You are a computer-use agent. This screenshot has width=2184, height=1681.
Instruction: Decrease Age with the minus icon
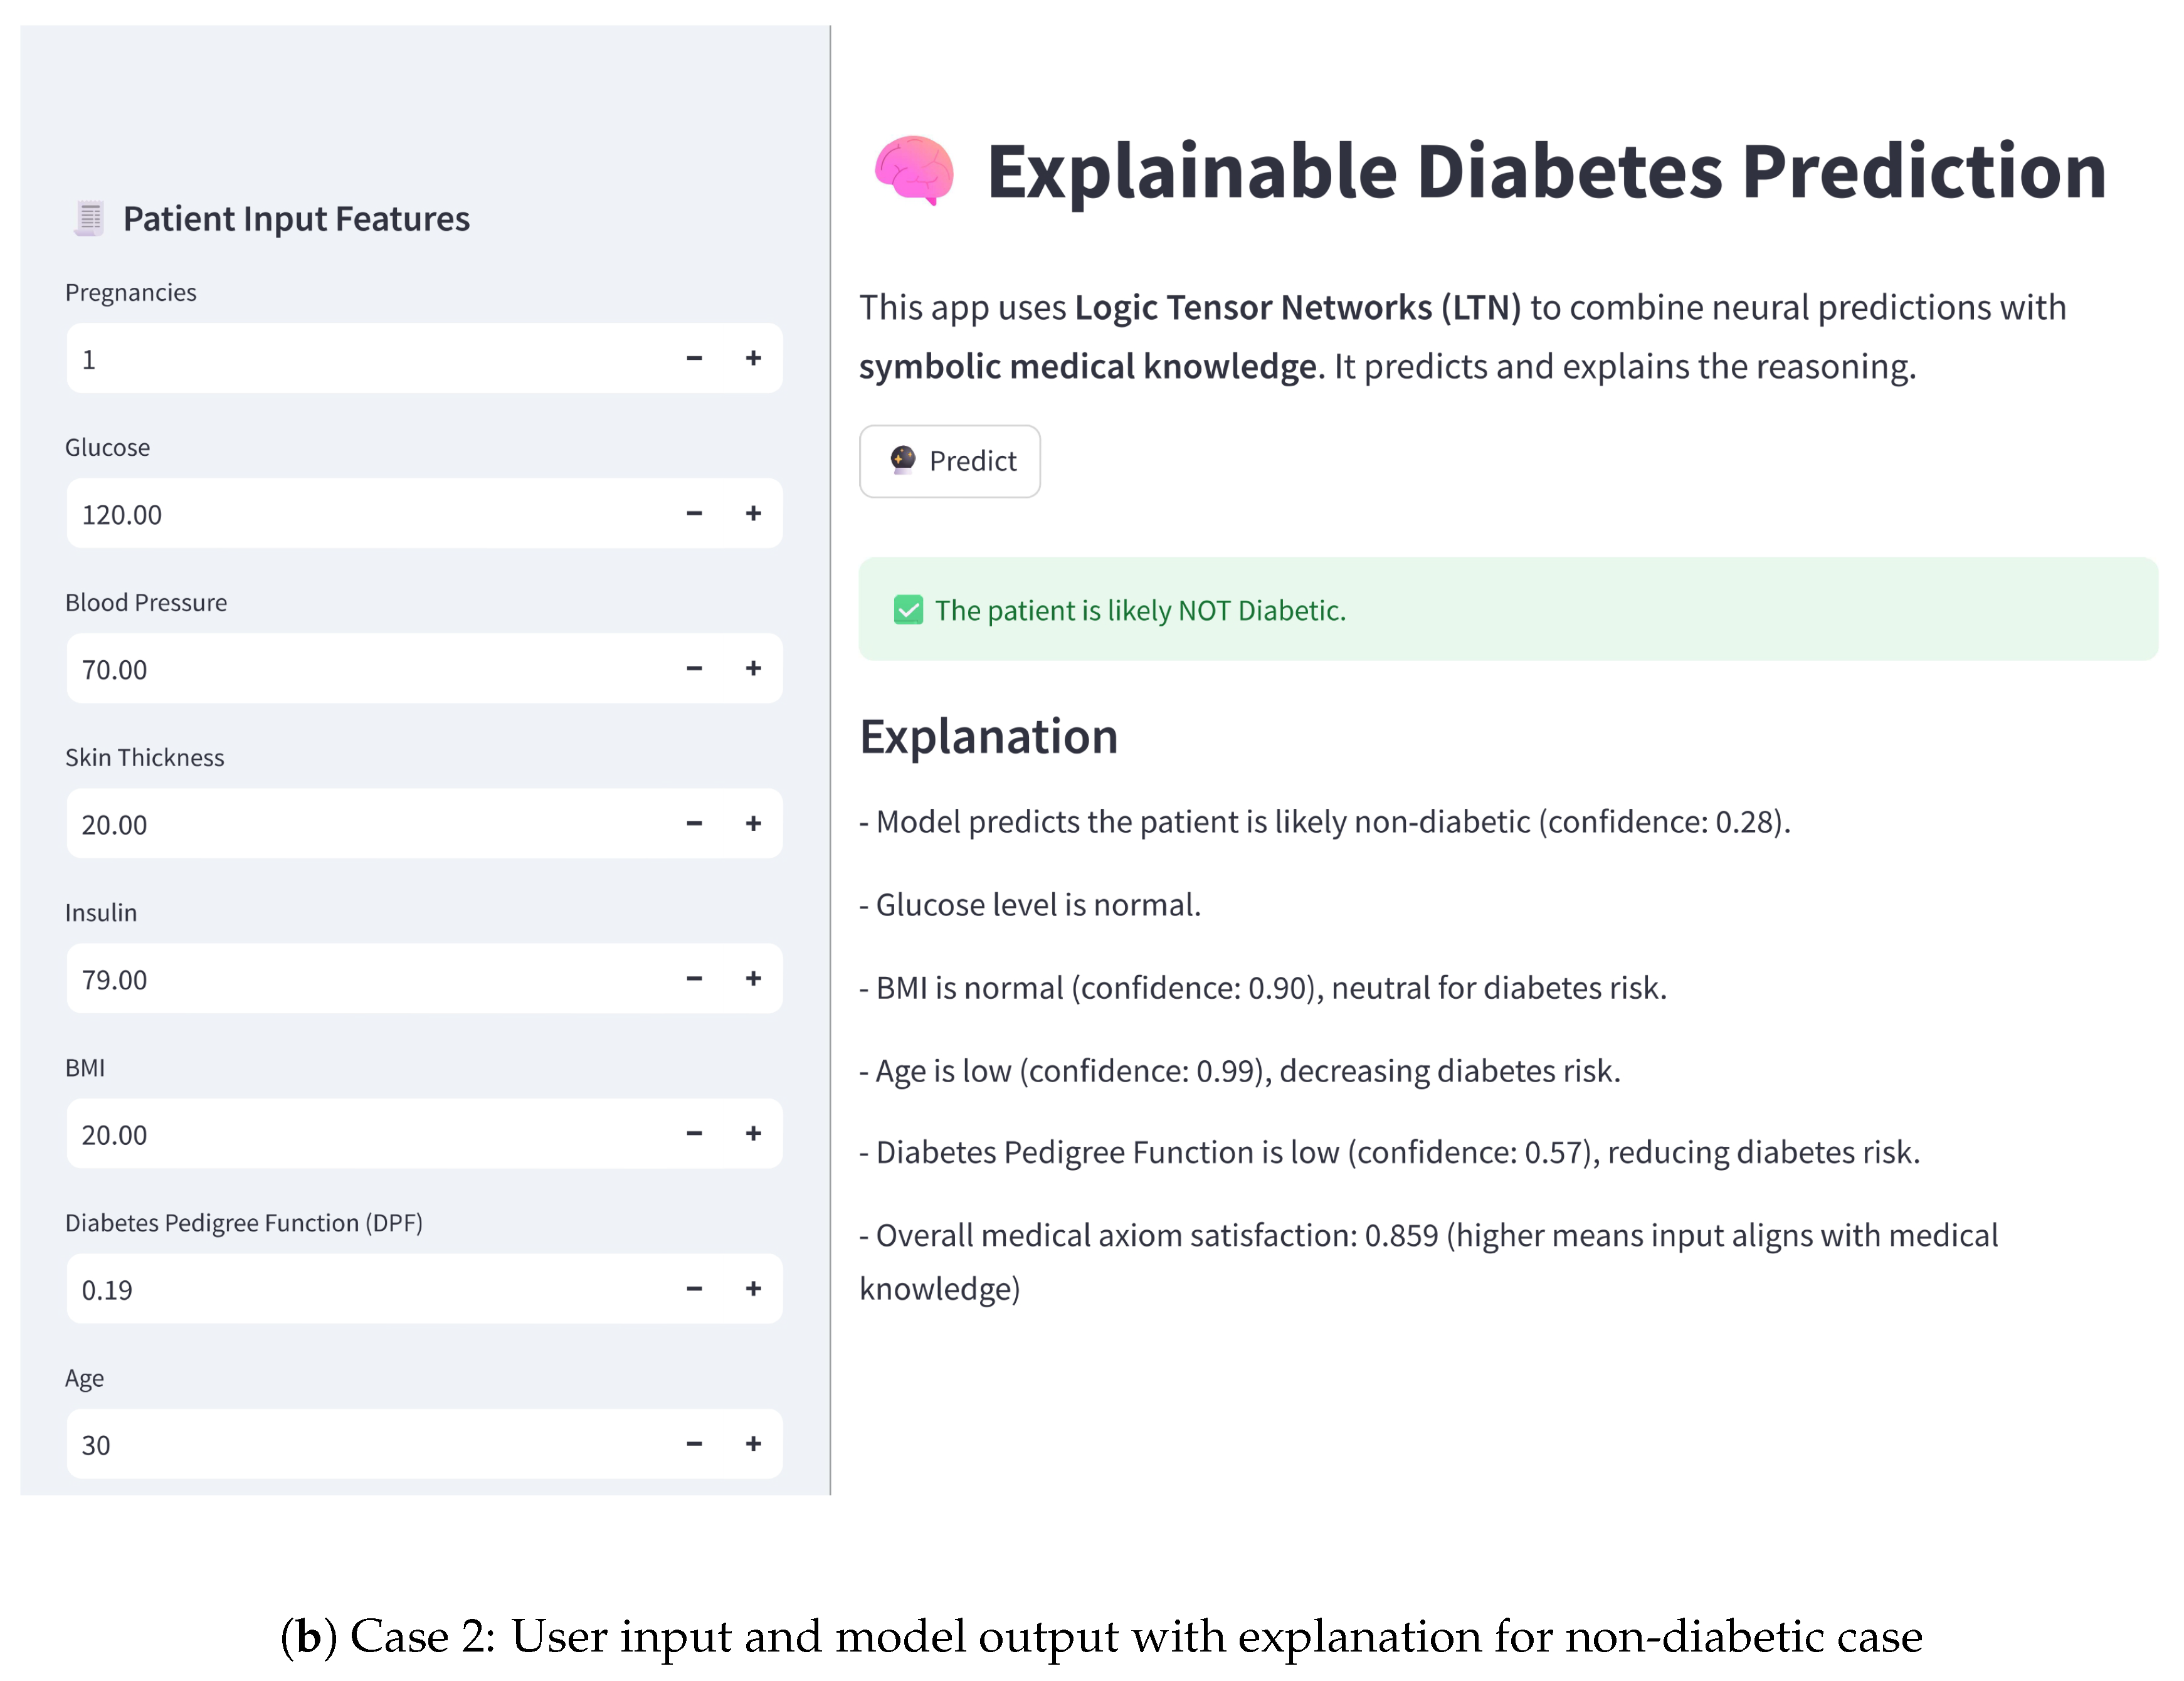click(694, 1443)
